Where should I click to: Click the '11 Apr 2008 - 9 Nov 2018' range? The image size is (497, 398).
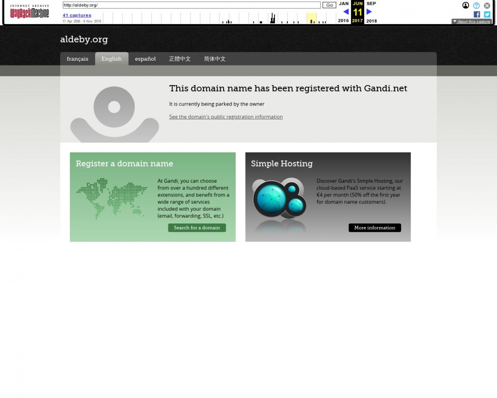[x=82, y=21]
